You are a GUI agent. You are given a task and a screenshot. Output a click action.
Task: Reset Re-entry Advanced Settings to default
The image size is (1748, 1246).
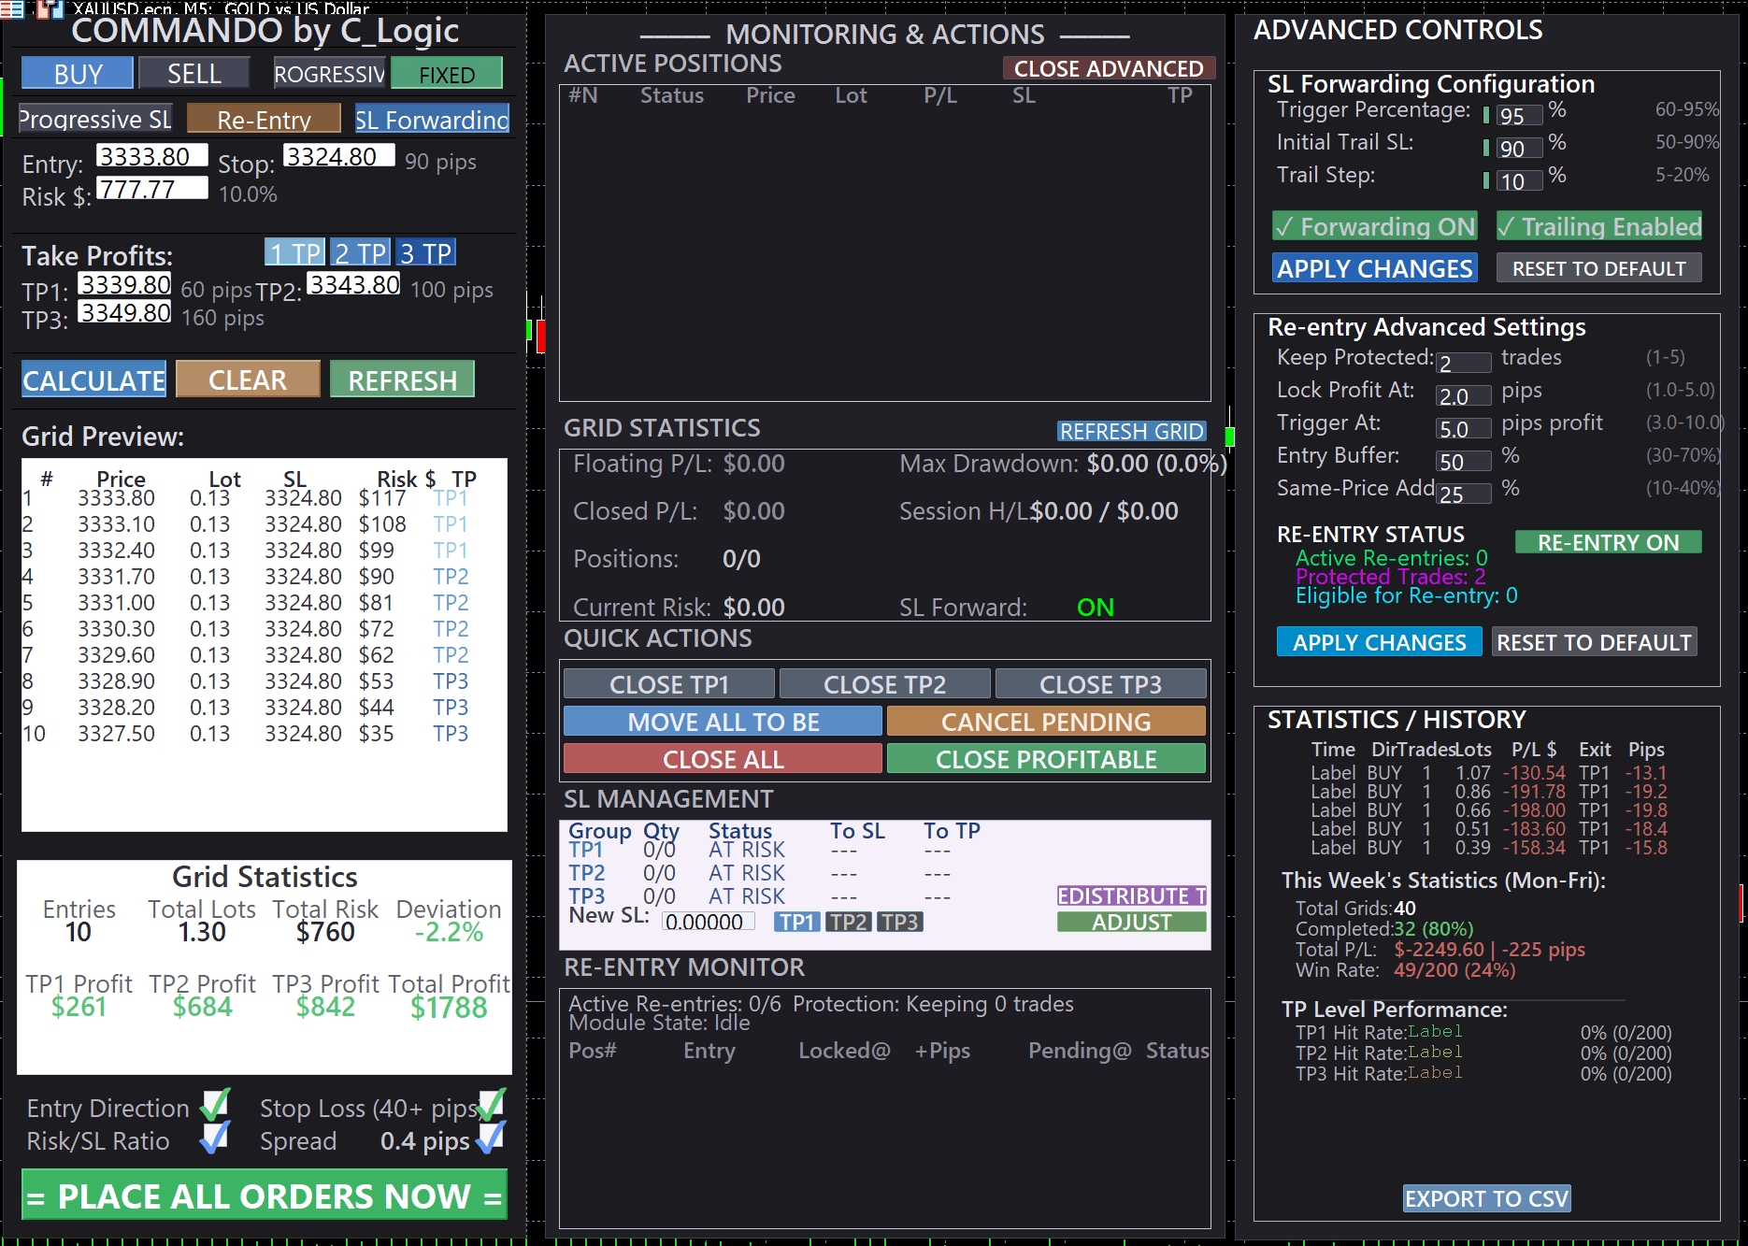click(x=1594, y=642)
